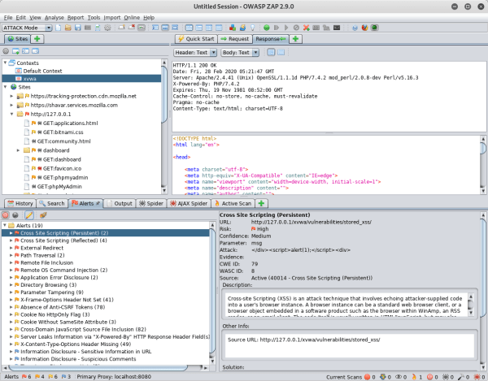Collapse the Alerts (19) root folder
488x381 pixels.
(x=5, y=225)
